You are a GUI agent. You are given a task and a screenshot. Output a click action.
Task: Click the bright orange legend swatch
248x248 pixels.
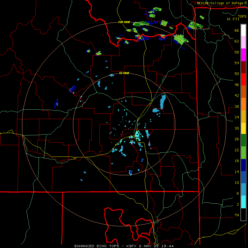click(x=243, y=104)
